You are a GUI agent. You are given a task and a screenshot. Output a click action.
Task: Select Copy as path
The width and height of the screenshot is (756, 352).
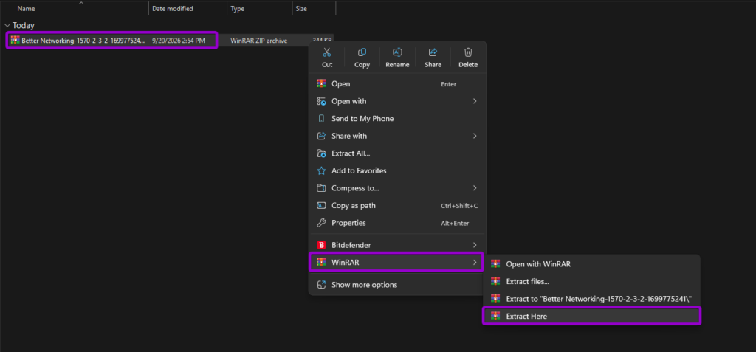(397, 205)
